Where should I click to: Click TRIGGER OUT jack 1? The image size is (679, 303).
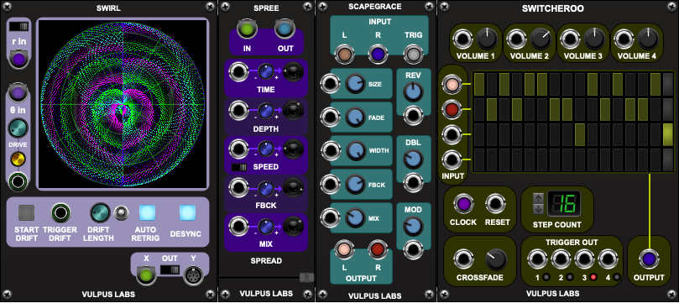coord(537,259)
